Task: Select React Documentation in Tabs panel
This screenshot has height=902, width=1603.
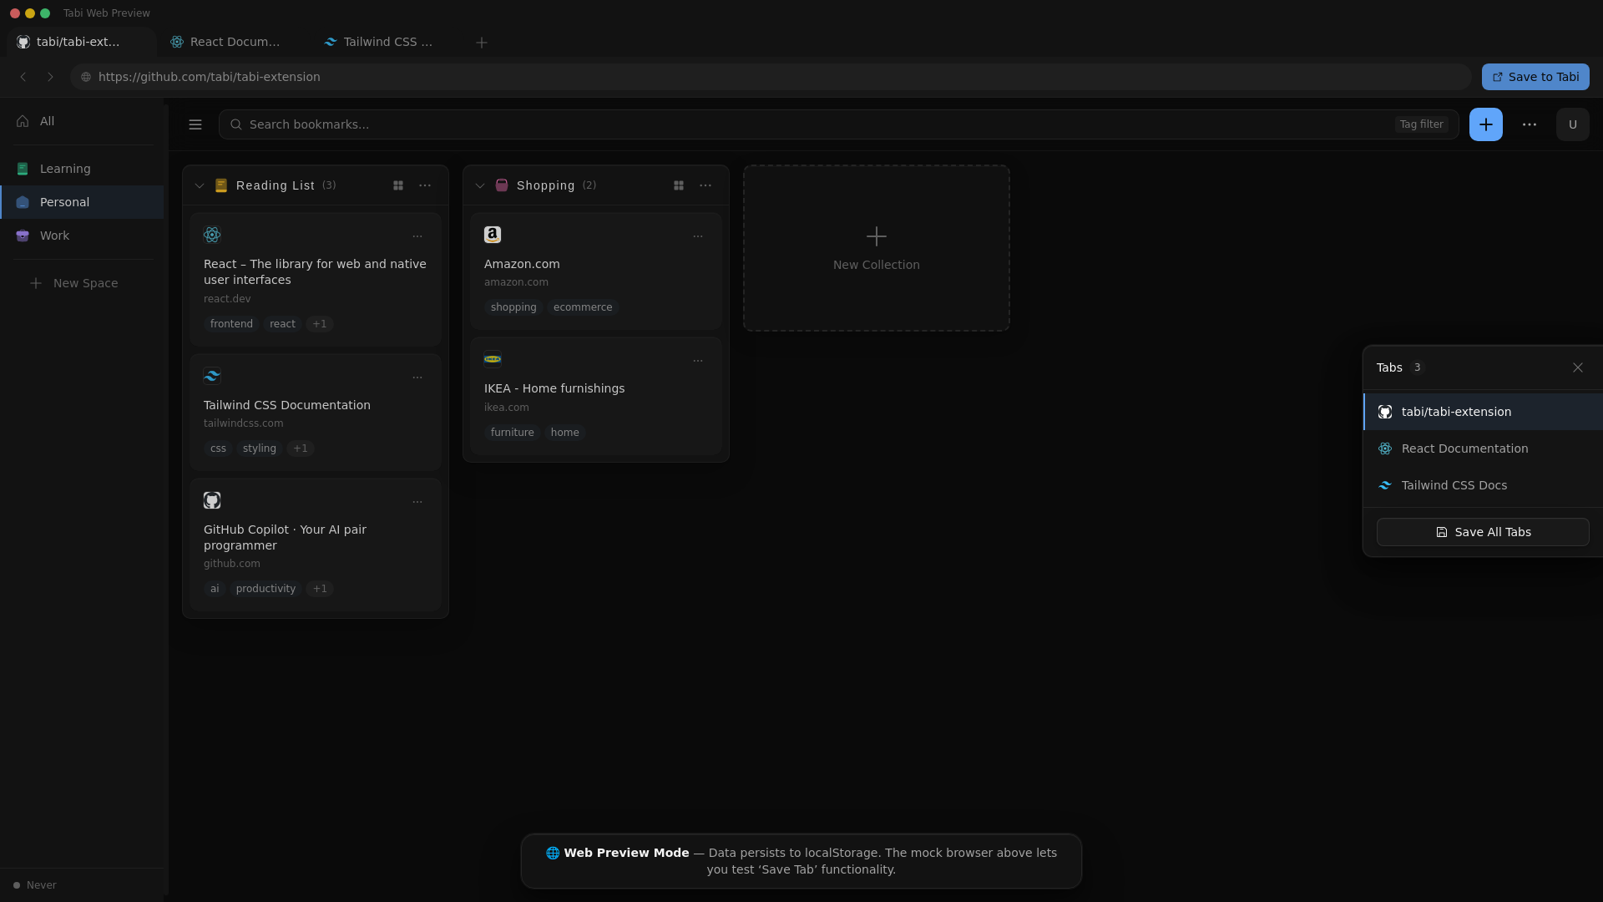Action: pos(1483,448)
